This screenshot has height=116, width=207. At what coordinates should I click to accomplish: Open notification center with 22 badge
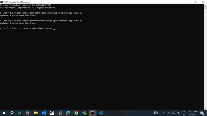202,113
